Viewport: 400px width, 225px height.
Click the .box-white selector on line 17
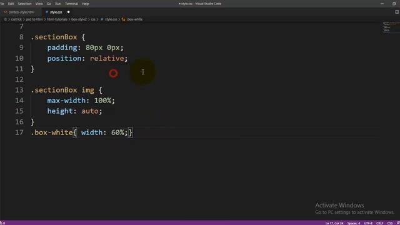pyautogui.click(x=52, y=132)
